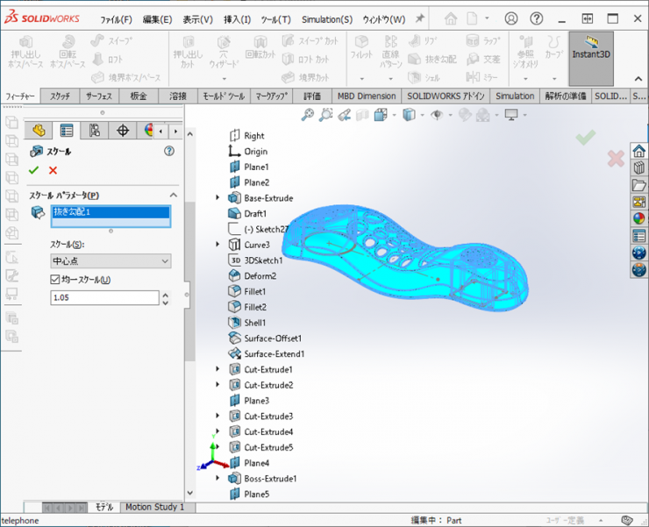Collapse the スケール パラメータ section
Image resolution: width=649 pixels, height=527 pixels.
[173, 195]
